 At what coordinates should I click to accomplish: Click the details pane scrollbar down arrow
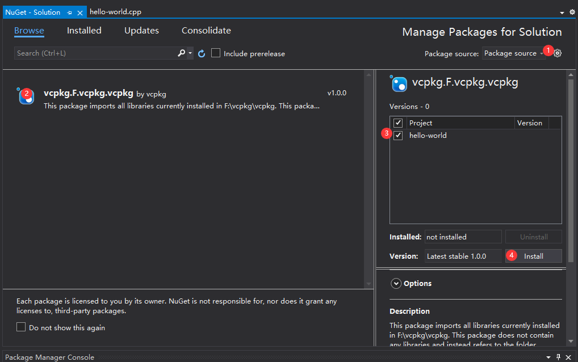point(571,341)
